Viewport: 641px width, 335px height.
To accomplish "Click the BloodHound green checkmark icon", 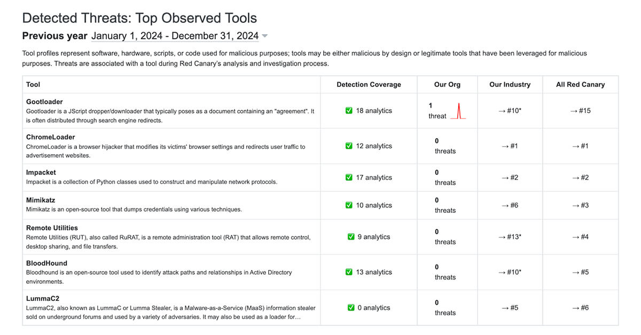I will coord(349,272).
